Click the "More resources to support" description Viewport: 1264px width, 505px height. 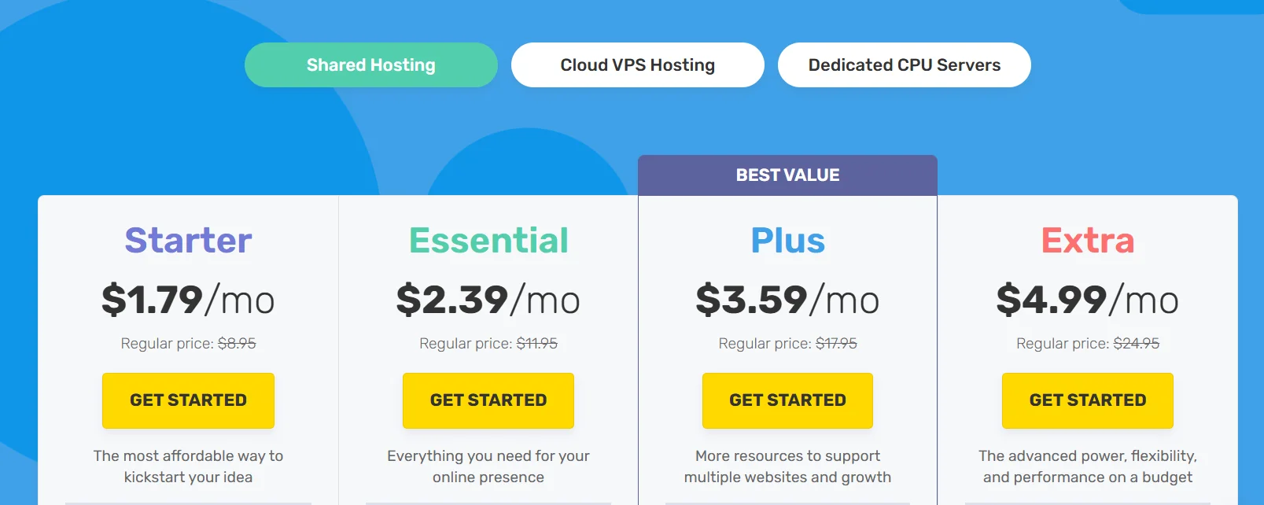tap(787, 456)
